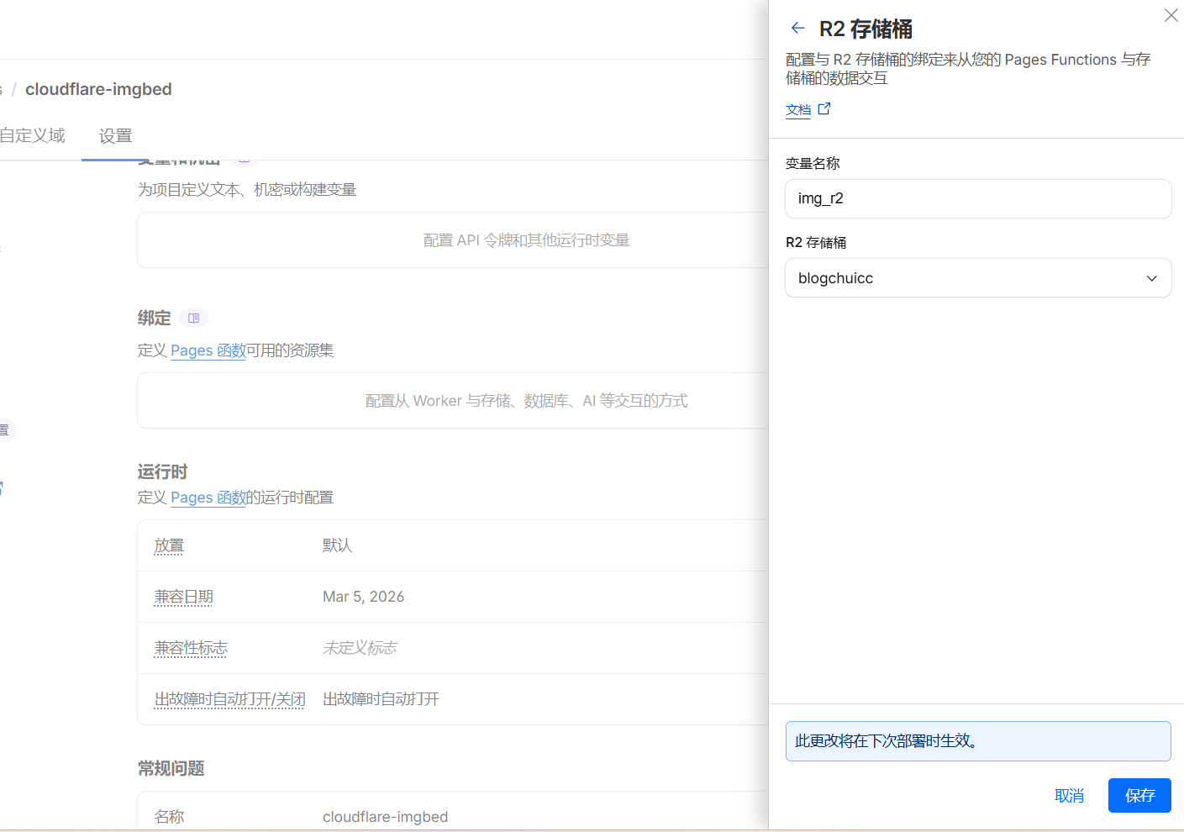Open Pages 函数 link under 绑定
1184x832 pixels.
coord(208,350)
